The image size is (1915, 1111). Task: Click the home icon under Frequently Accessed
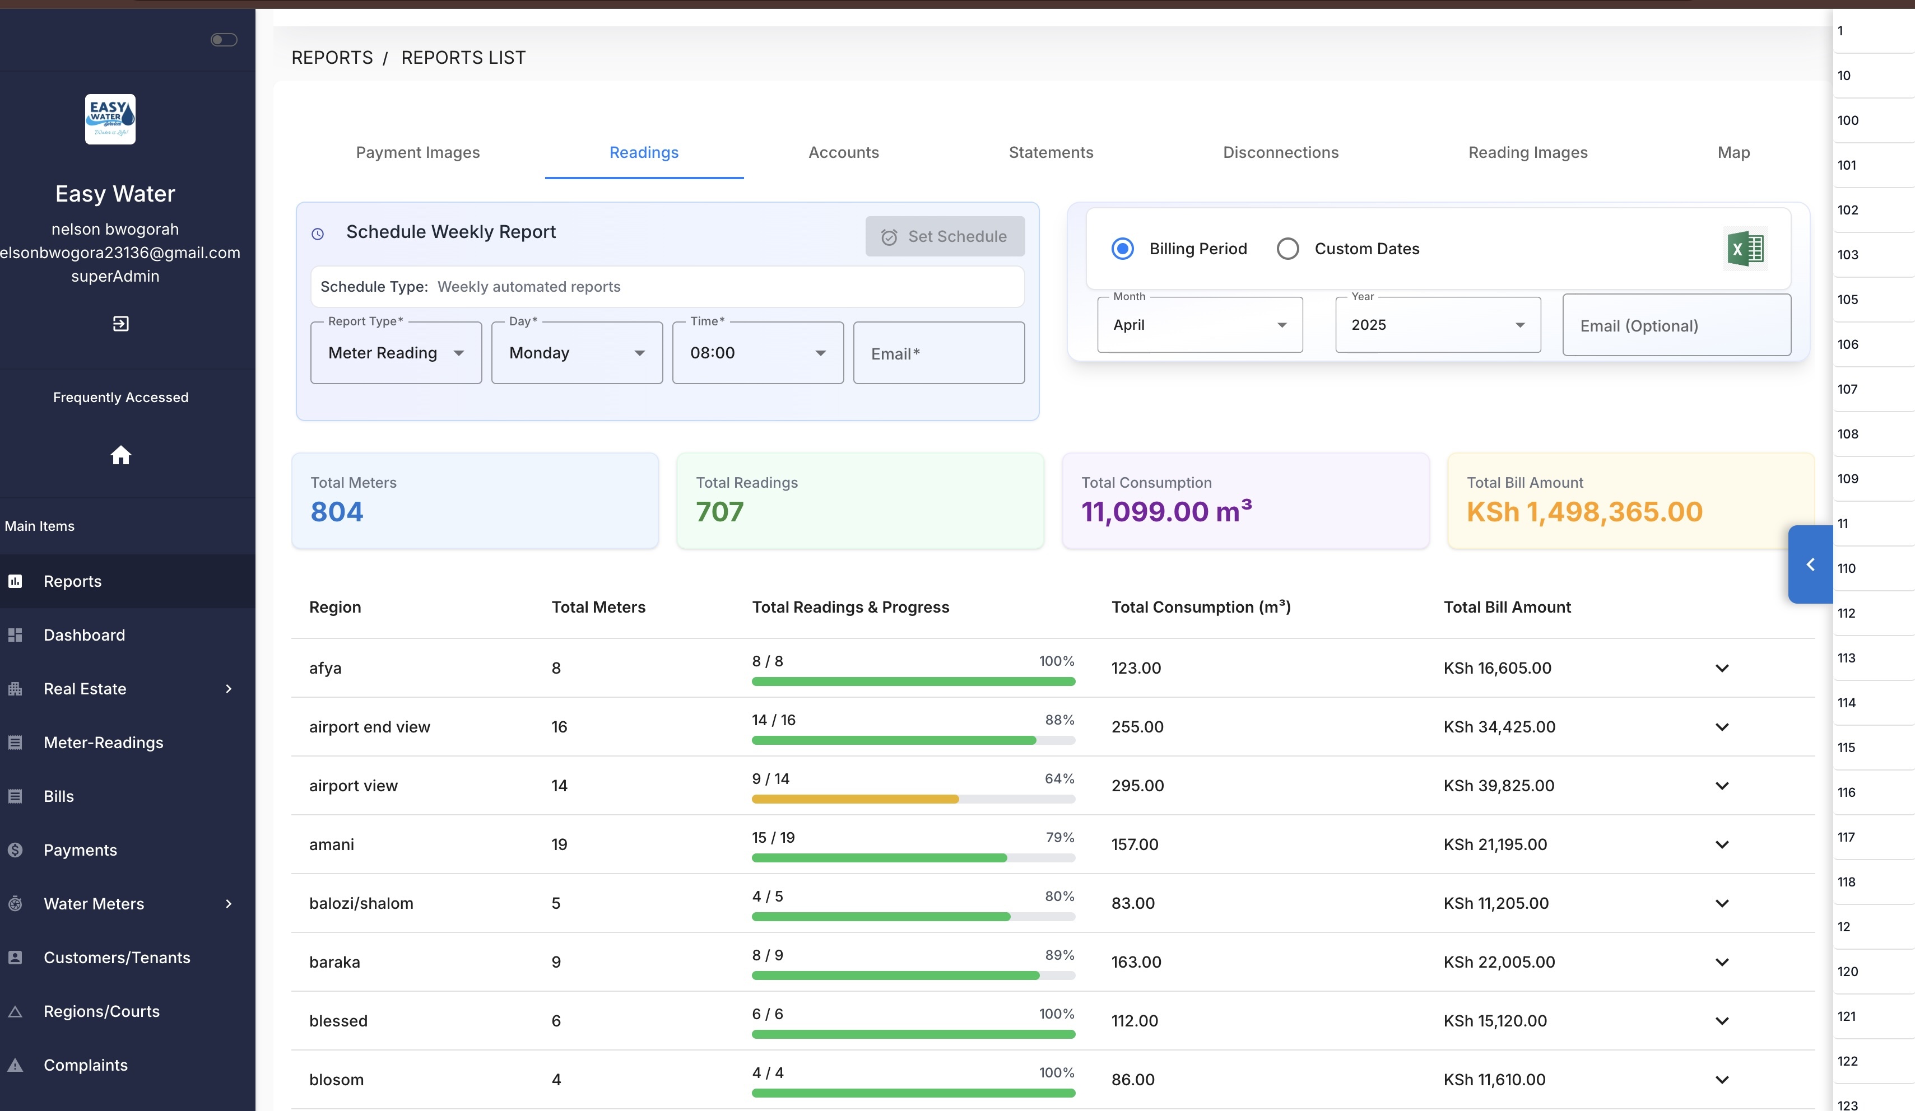121,456
